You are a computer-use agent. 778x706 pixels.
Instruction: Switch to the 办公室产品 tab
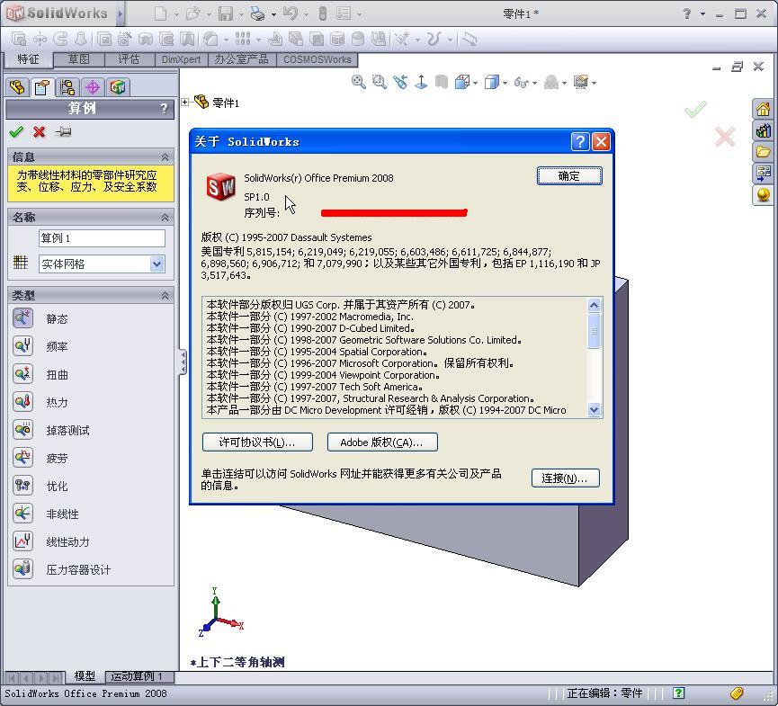point(242,59)
